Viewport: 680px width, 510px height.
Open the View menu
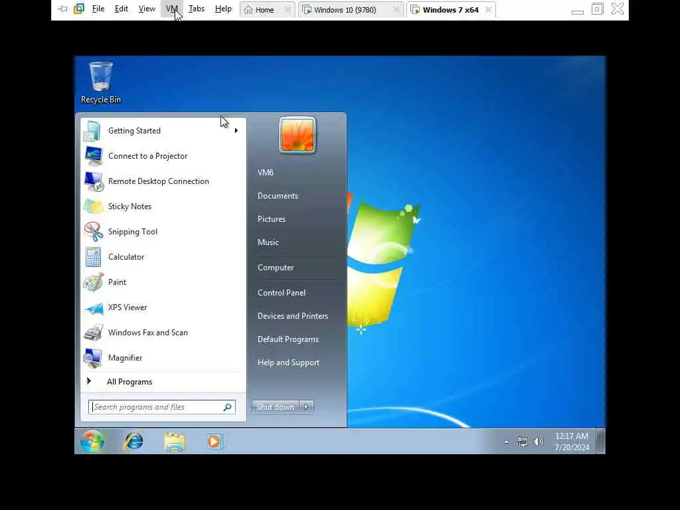(147, 9)
